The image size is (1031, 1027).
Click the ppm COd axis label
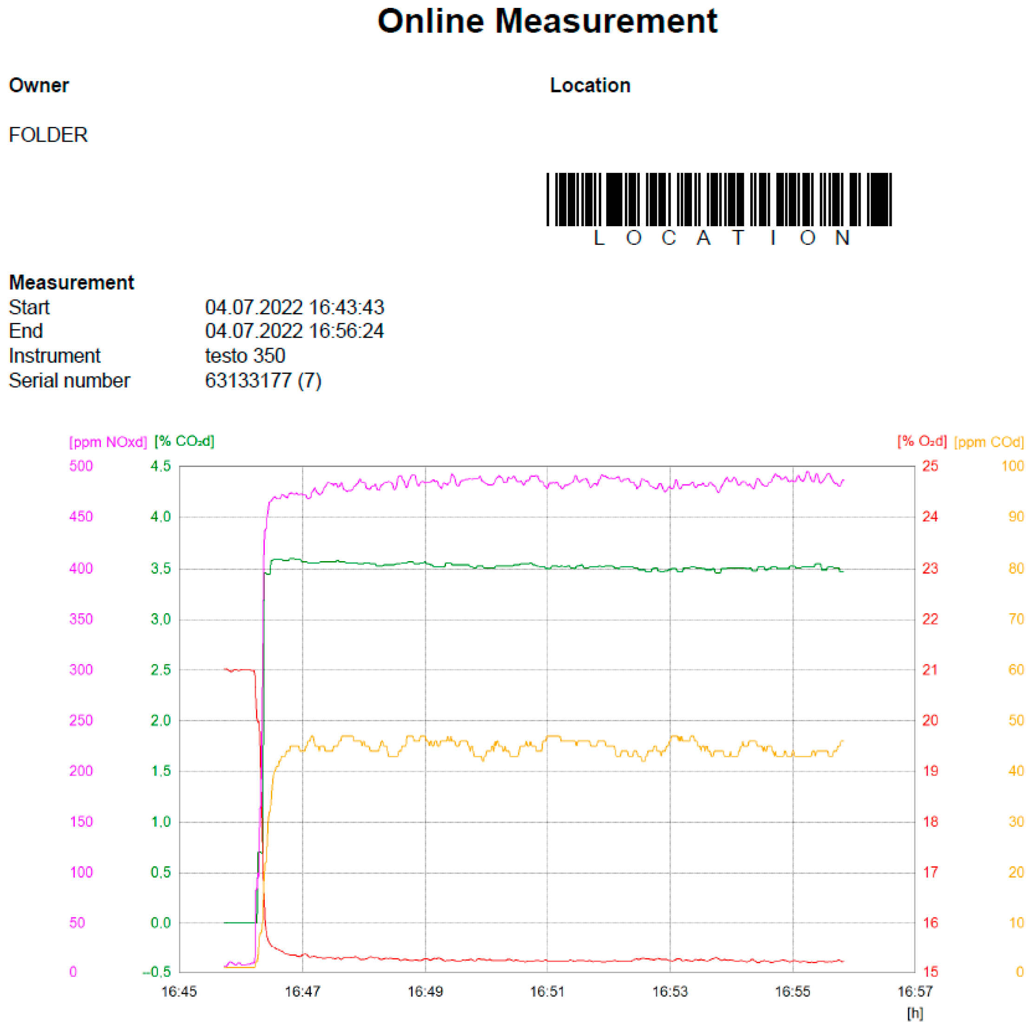(x=988, y=442)
